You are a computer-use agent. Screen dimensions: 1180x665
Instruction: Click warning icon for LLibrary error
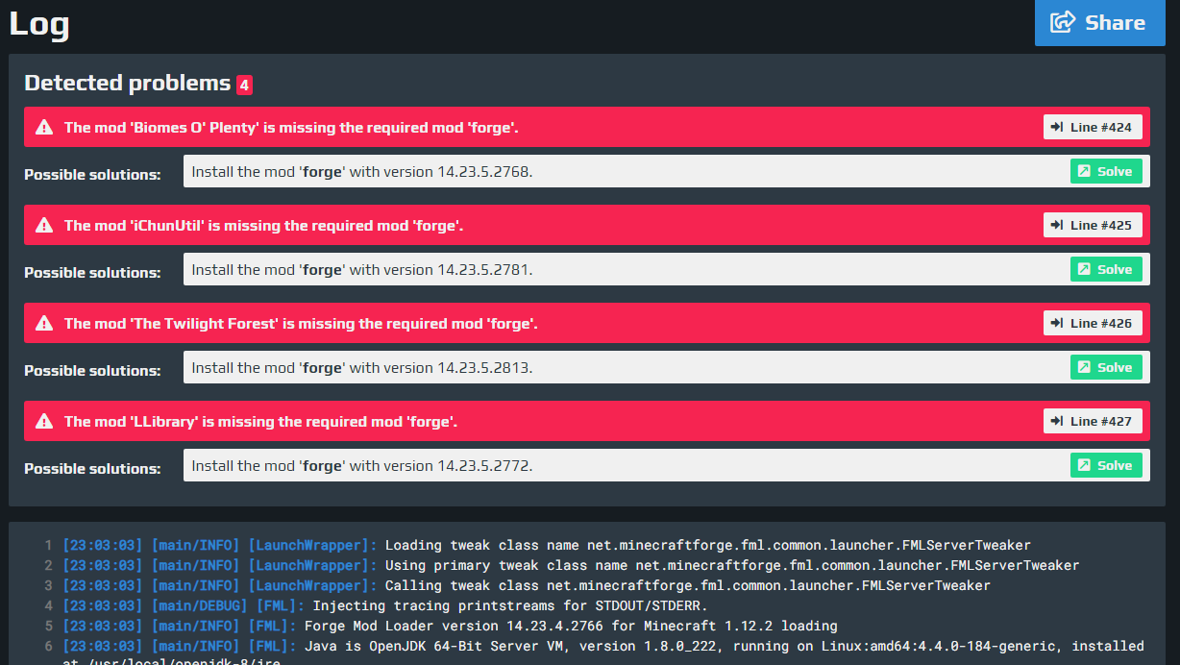tap(44, 421)
